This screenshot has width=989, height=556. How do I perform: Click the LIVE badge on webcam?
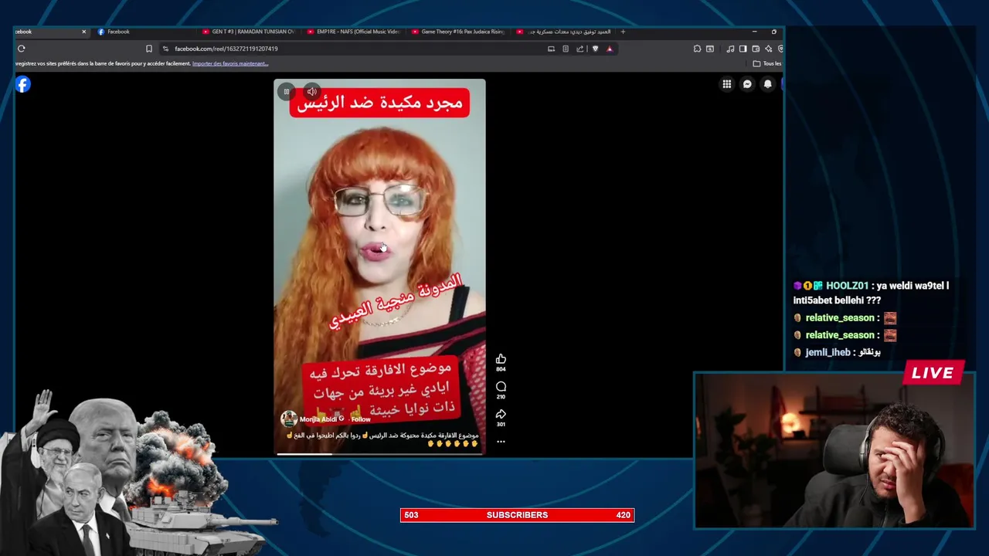pos(933,373)
